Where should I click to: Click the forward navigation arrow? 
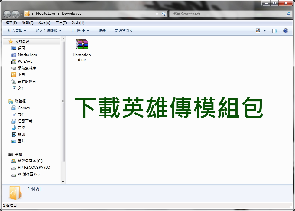pos(15,14)
